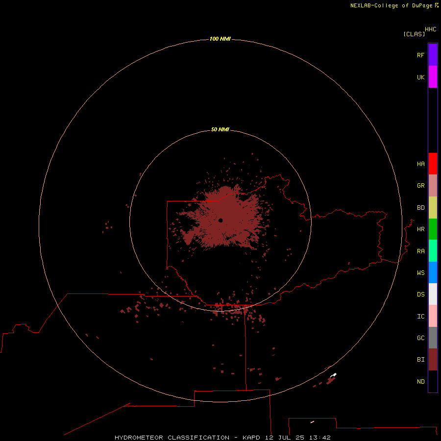
Task: Click the GR legend label
Action: pyautogui.click(x=420, y=186)
